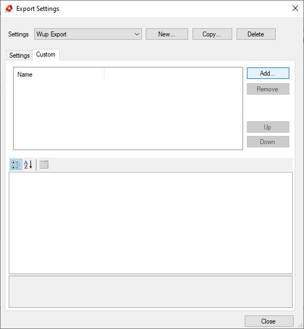Duplicate the setting using Copy...

click(x=212, y=34)
